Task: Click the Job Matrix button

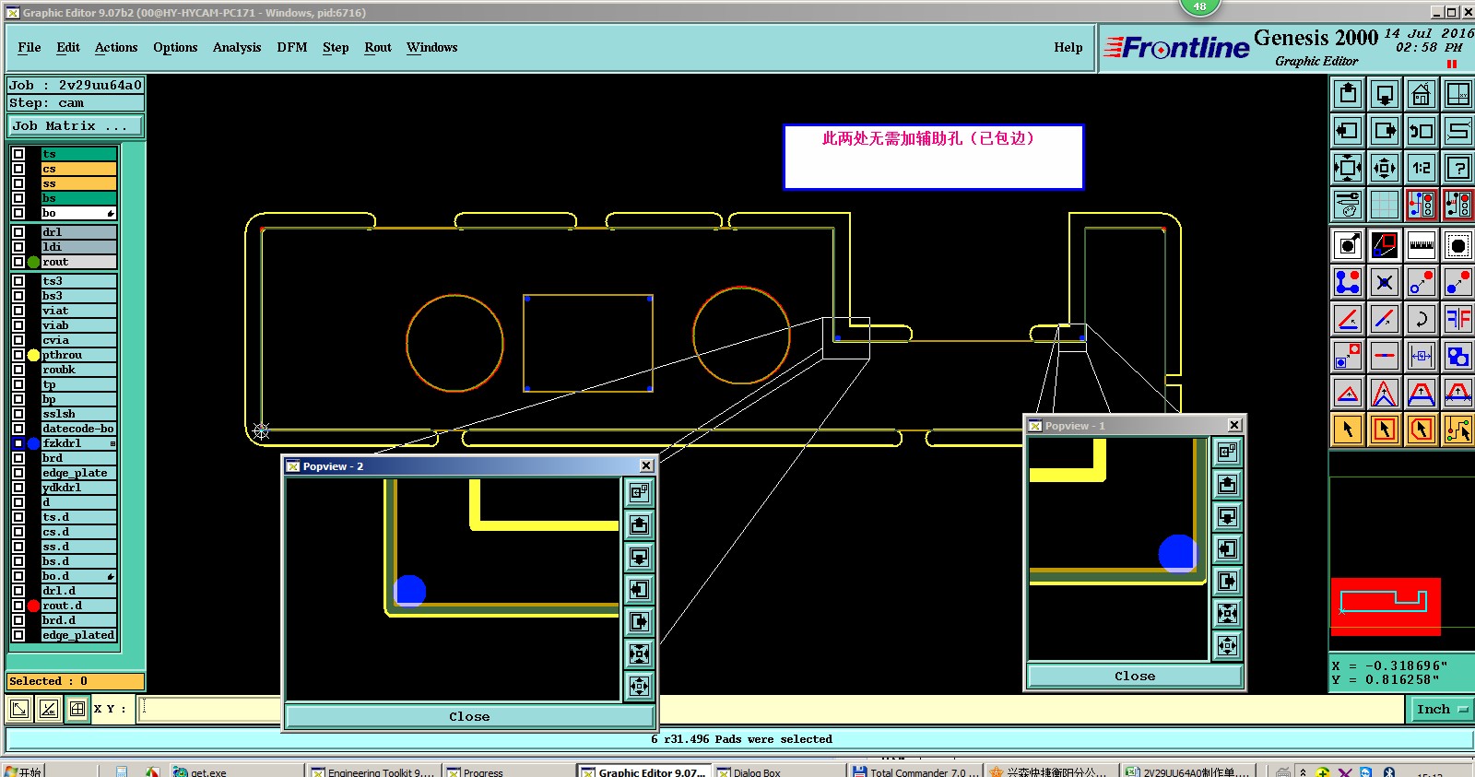Action: tap(76, 126)
